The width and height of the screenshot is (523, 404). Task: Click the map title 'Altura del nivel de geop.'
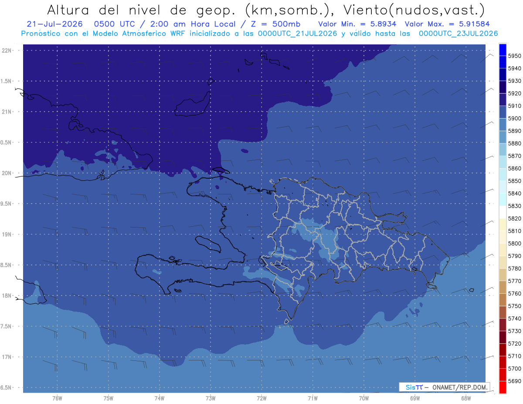140,10
